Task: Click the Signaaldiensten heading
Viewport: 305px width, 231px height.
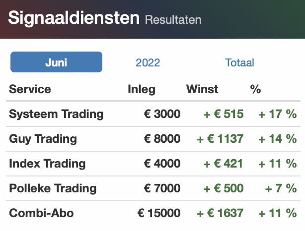Action: [74, 18]
